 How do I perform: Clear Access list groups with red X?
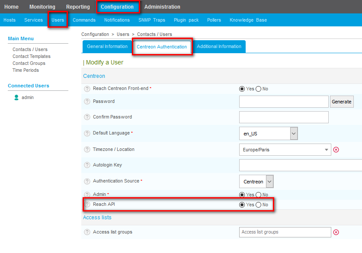click(336, 232)
